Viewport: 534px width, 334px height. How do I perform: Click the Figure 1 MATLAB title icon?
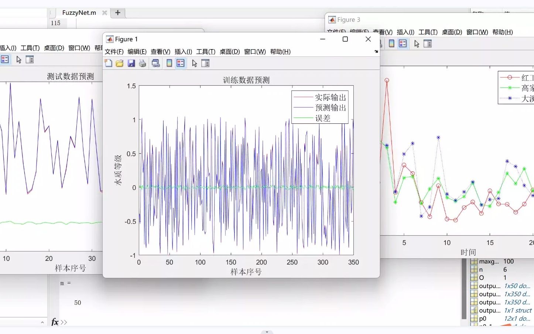(110, 39)
